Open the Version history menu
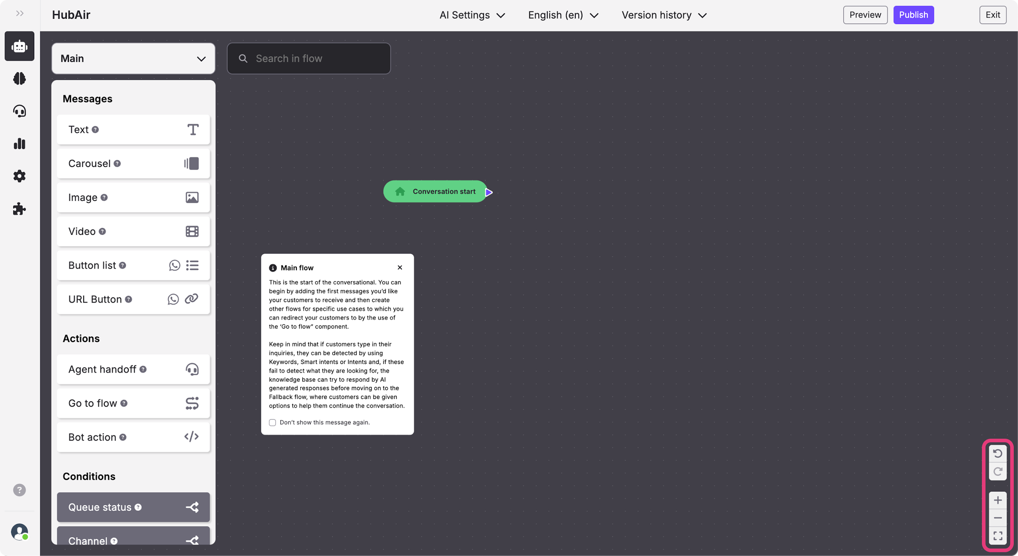The height and width of the screenshot is (556, 1018). tap(664, 15)
